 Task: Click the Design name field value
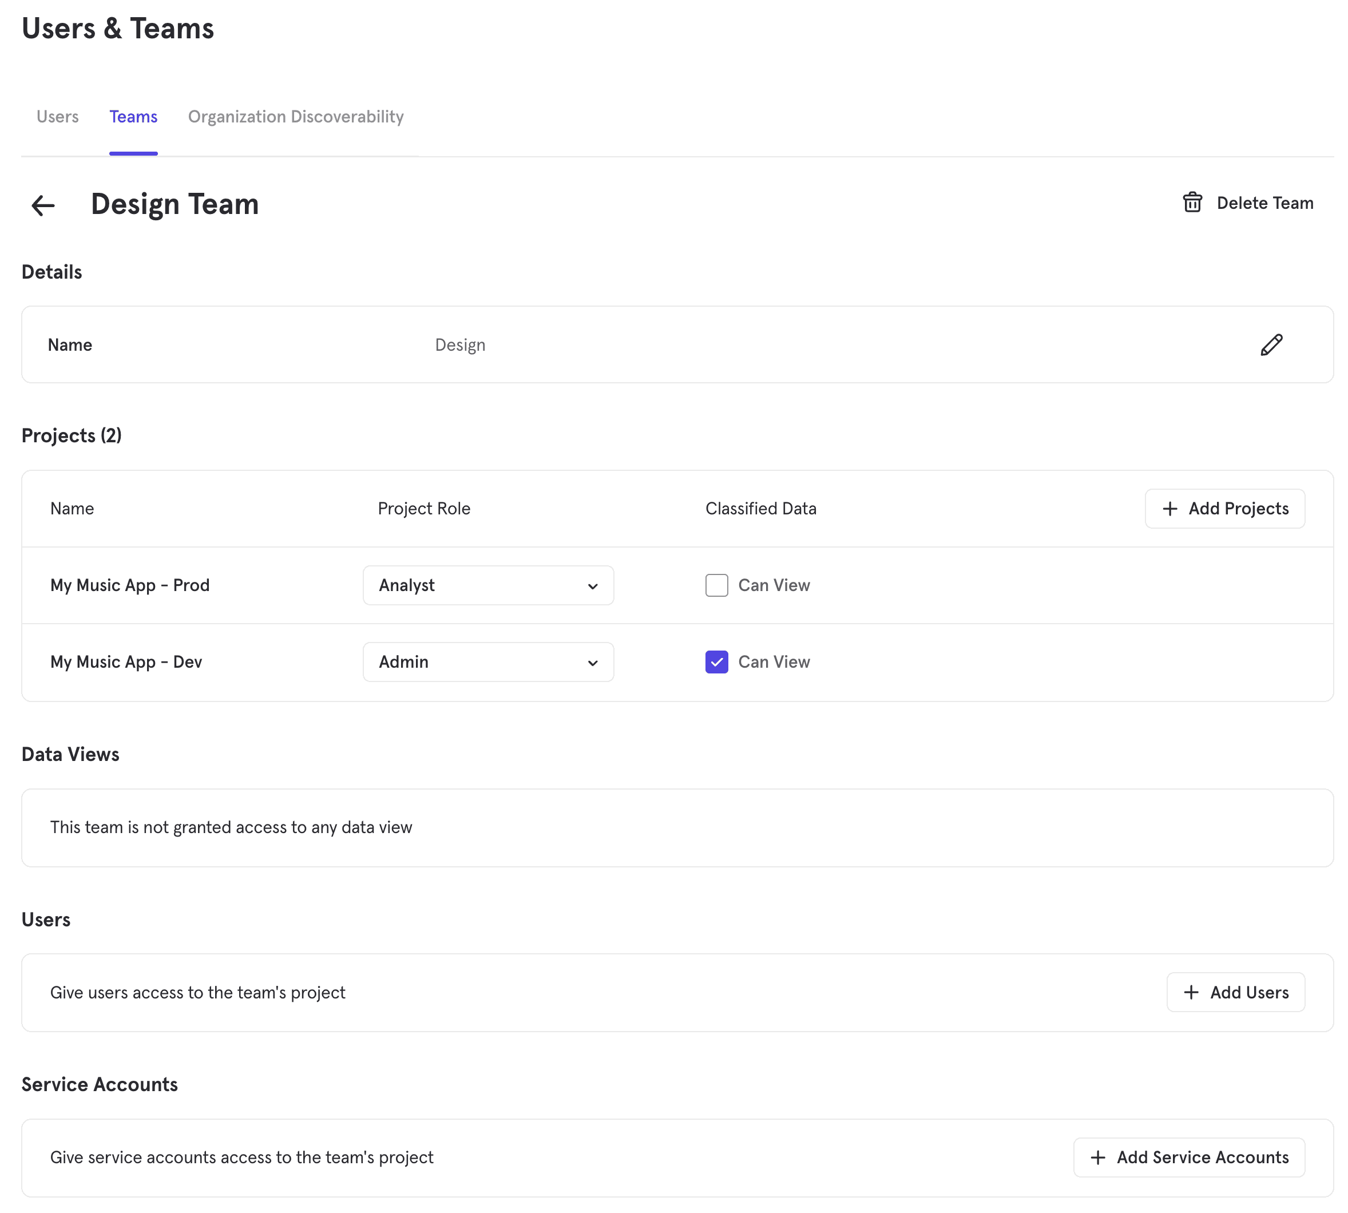pyautogui.click(x=460, y=344)
